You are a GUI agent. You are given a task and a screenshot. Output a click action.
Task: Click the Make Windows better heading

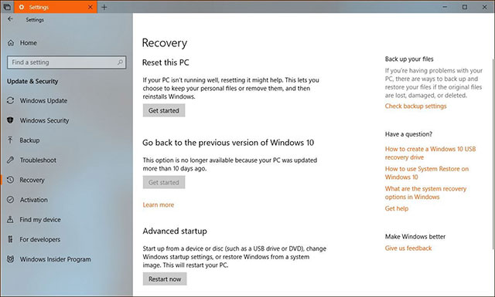pyautogui.click(x=415, y=237)
